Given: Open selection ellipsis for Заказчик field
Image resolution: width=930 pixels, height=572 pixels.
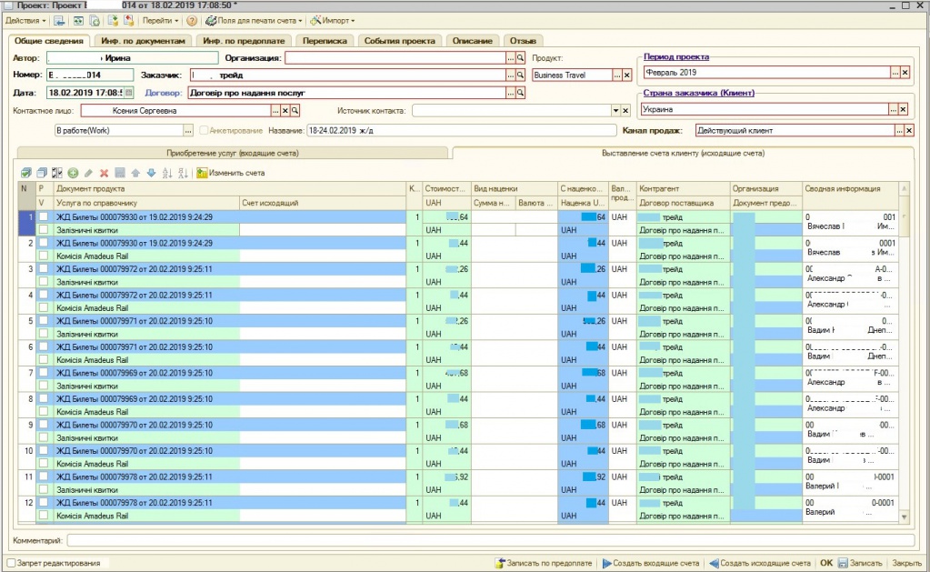Looking at the screenshot, I should pos(511,75).
